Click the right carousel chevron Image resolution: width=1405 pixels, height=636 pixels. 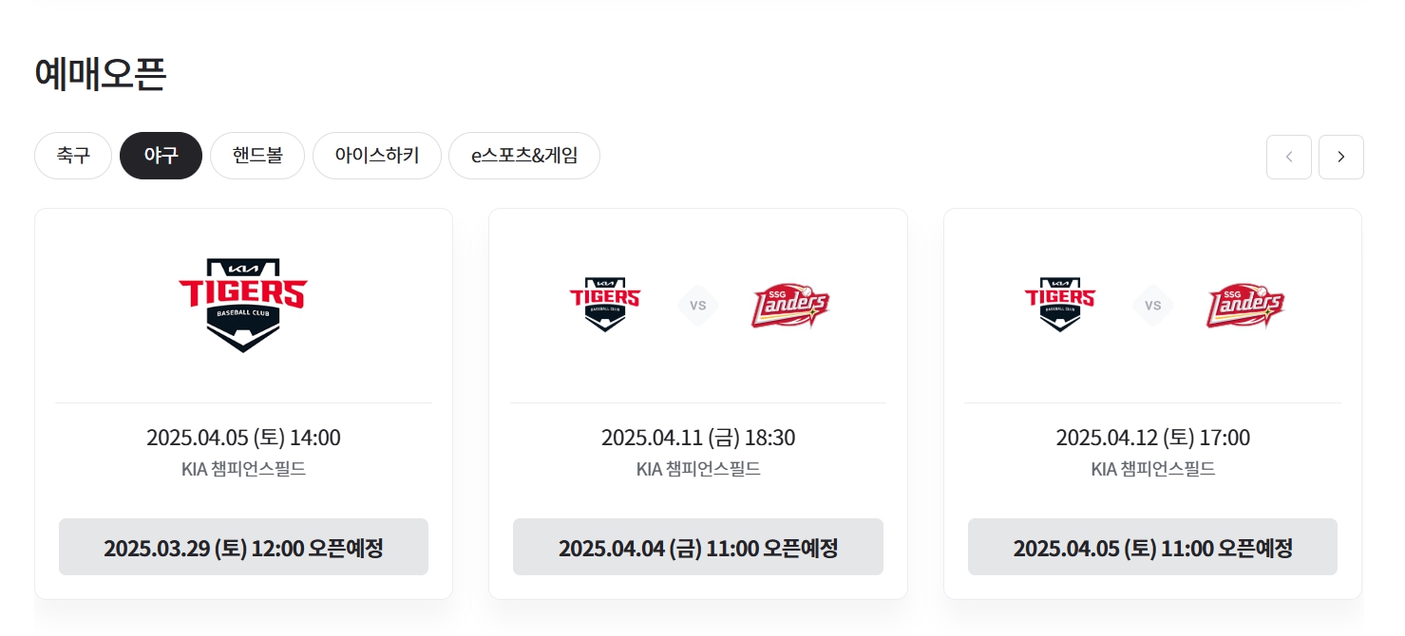click(1340, 157)
